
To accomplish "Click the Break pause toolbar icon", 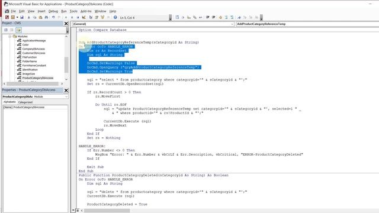I will click(72, 17).
